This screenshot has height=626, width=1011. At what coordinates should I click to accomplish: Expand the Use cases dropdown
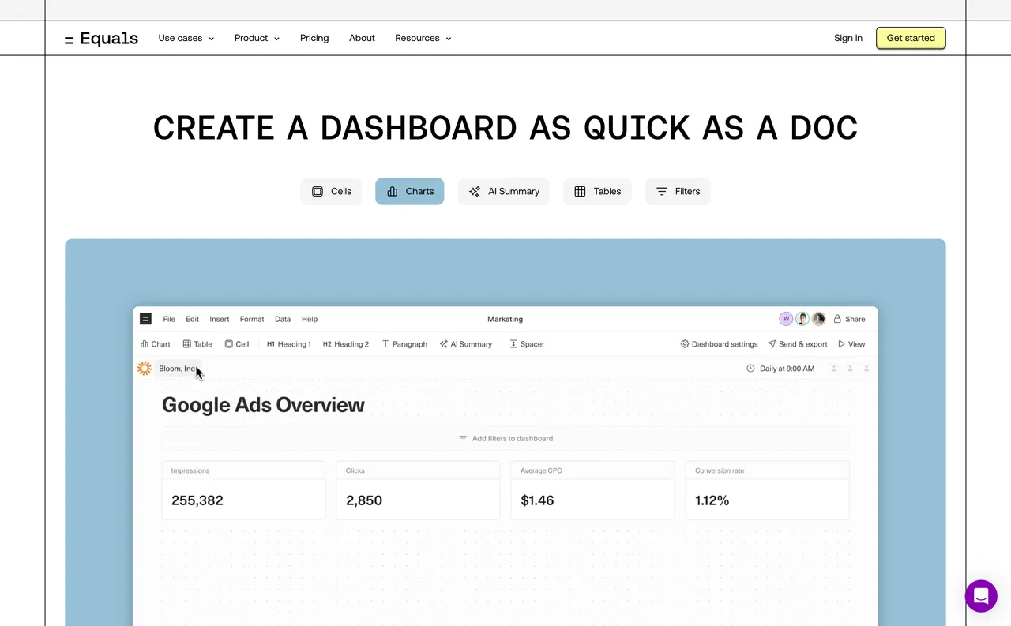tap(186, 38)
